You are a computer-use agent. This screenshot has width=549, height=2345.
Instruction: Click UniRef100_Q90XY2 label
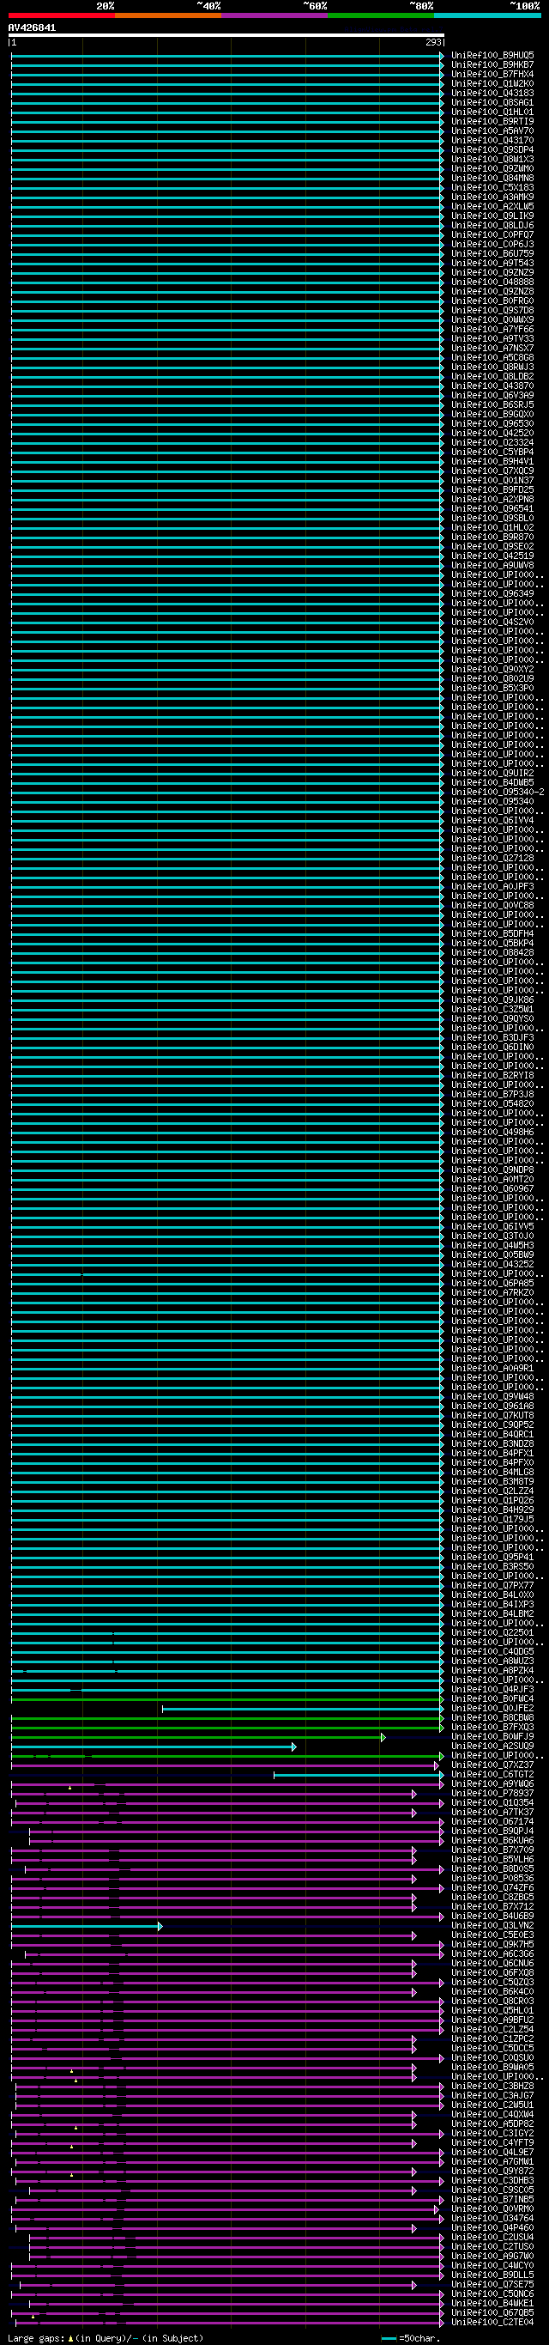pyautogui.click(x=492, y=669)
